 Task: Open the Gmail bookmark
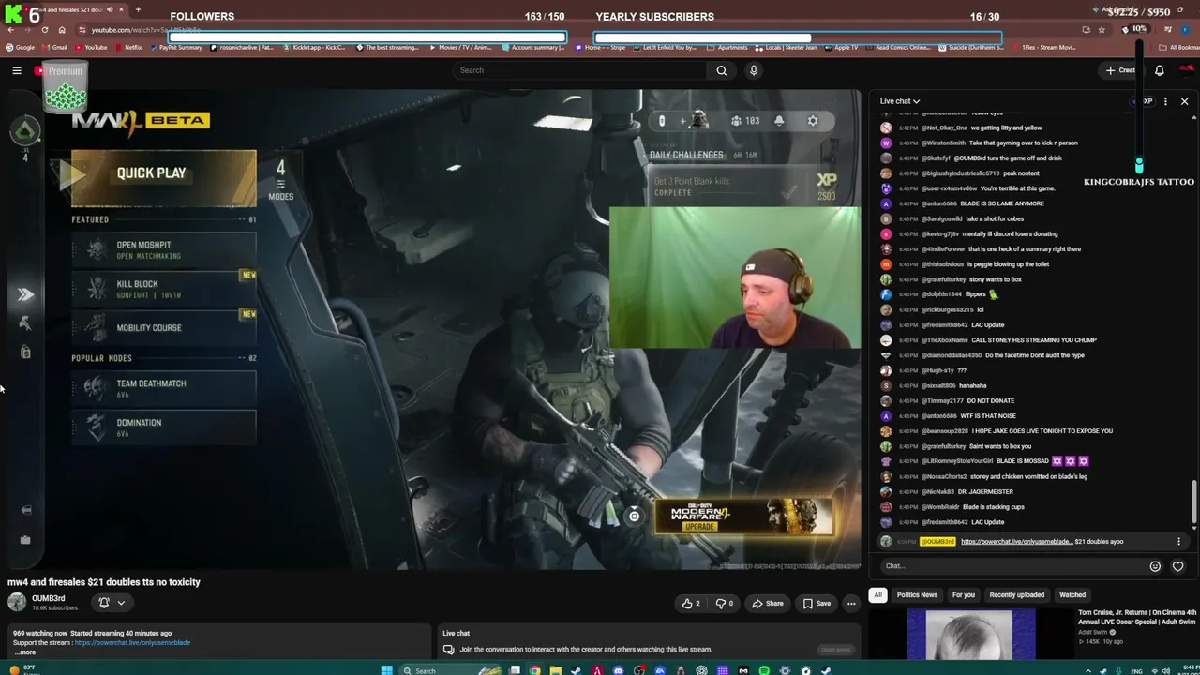(x=54, y=47)
